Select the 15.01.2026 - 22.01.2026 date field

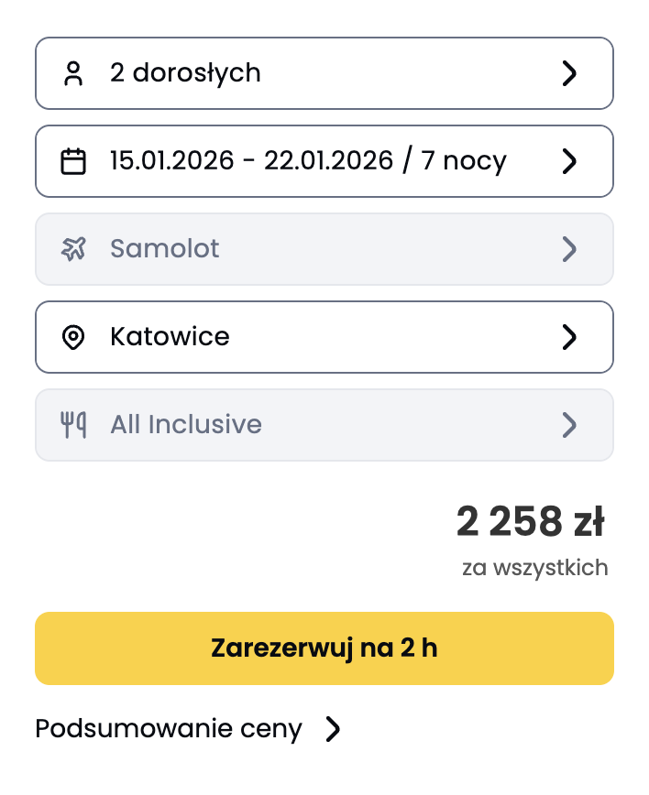tap(324, 160)
